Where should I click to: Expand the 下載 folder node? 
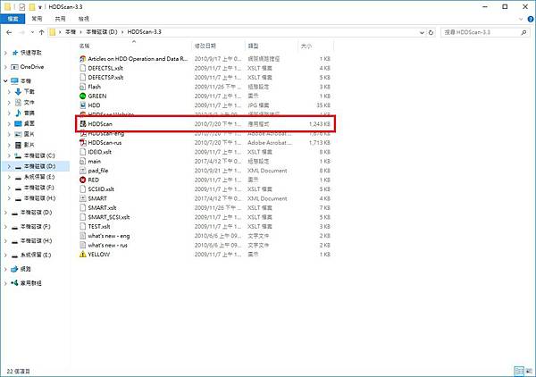[9, 92]
